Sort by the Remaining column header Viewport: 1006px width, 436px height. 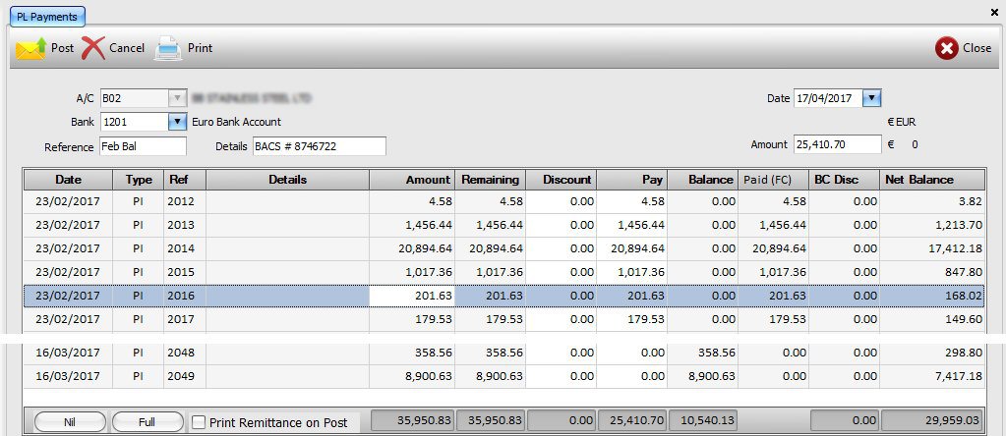pyautogui.click(x=490, y=180)
